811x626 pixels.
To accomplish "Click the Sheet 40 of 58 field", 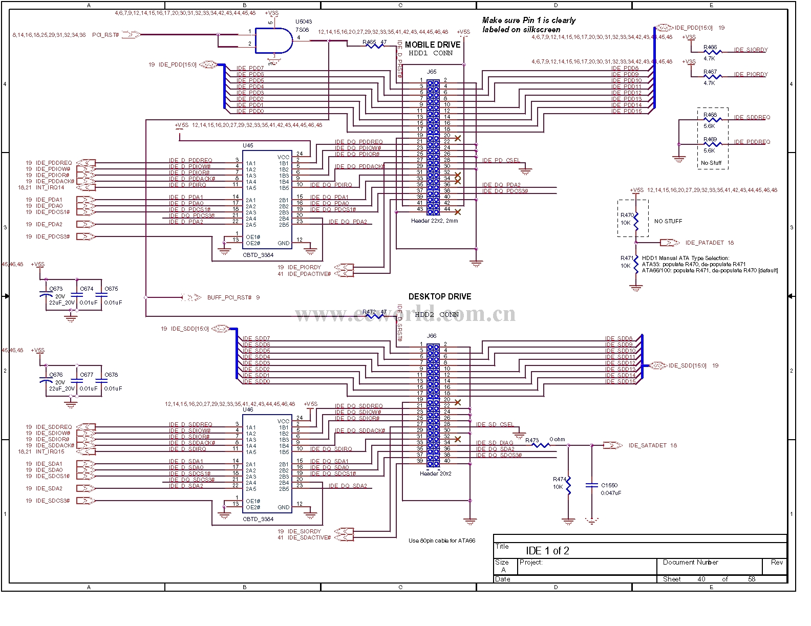I will tap(709, 579).
